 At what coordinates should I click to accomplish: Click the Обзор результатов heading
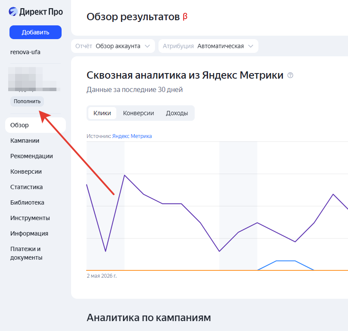coord(133,17)
